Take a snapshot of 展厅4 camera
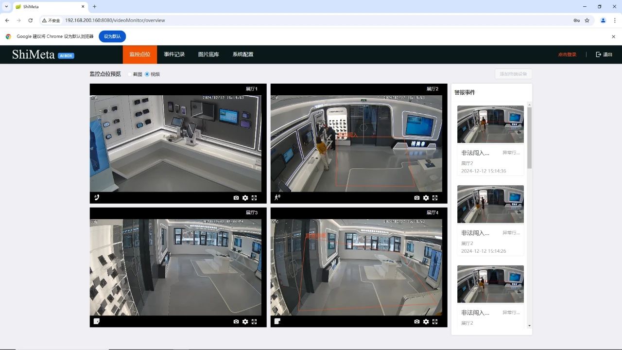This screenshot has width=622, height=350. [x=417, y=321]
